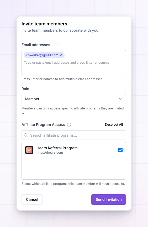Click the Invite team members dialog title
This screenshot has height=227, width=148.
44,24
